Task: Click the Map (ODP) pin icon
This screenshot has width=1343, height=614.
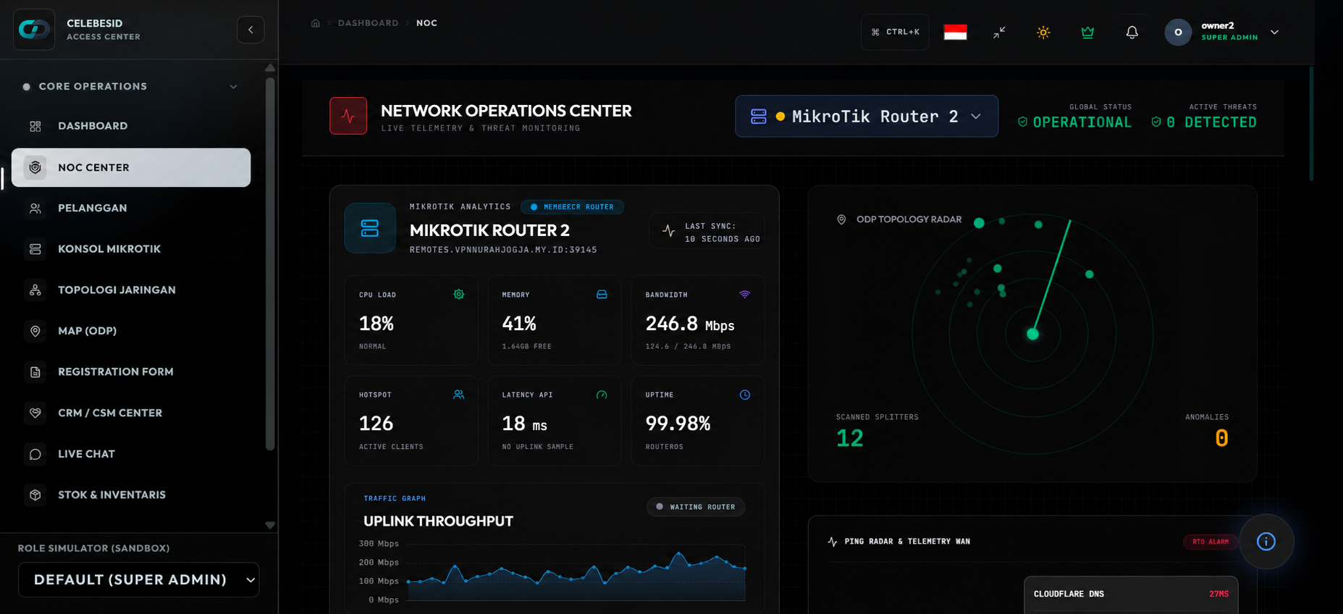Action: tap(35, 331)
